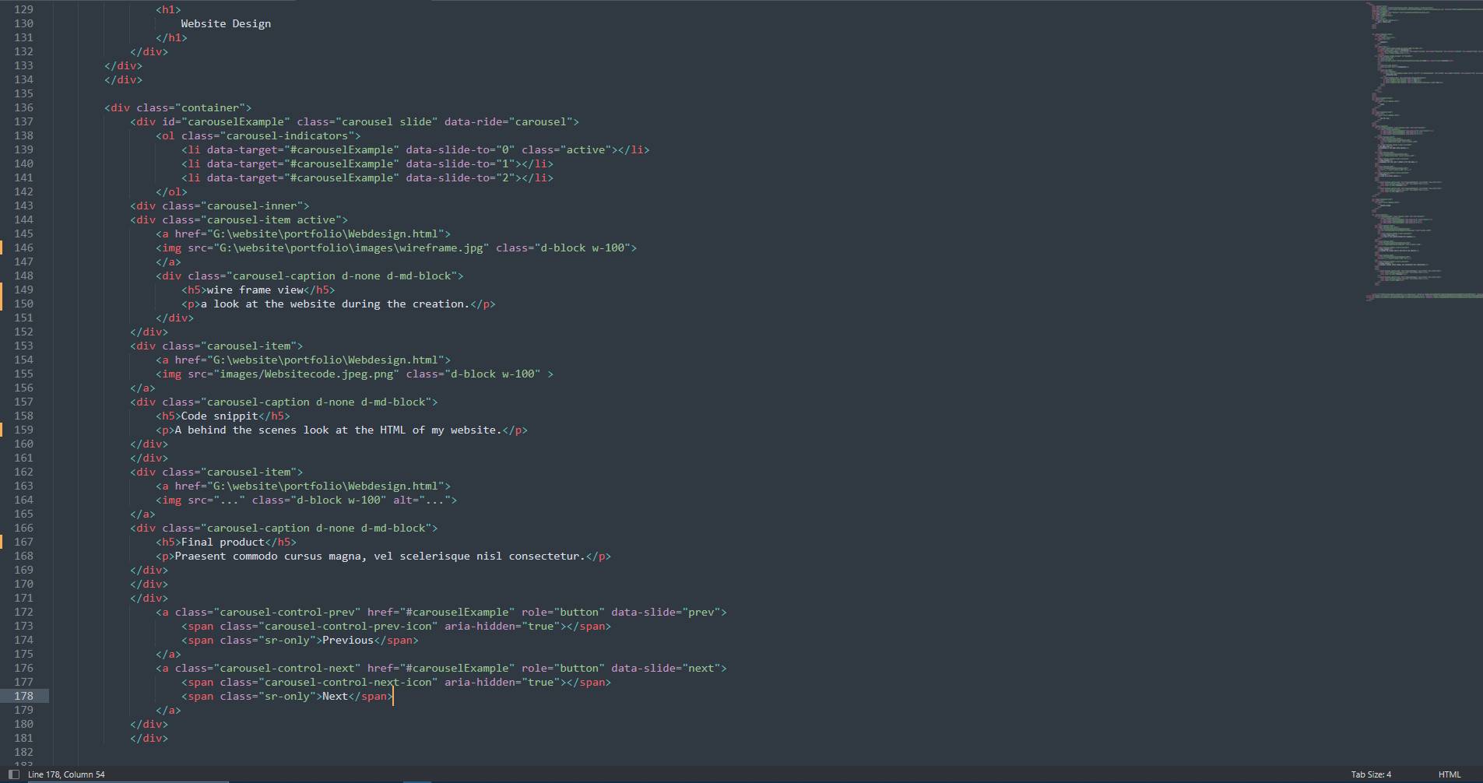Toggle the side bar icon in status bar
The image size is (1483, 783).
13,774
